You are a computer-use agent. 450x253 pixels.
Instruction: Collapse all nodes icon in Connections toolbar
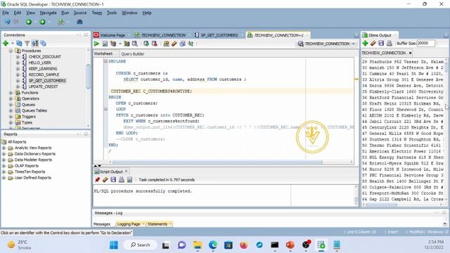click(44, 44)
